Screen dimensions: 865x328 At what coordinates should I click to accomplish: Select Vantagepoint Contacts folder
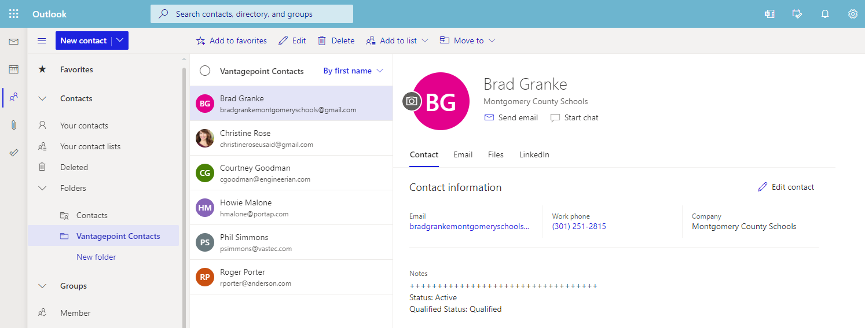103,236
